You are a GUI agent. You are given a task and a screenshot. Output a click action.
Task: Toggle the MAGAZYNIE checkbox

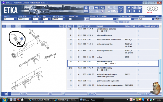[x=70, y=19]
